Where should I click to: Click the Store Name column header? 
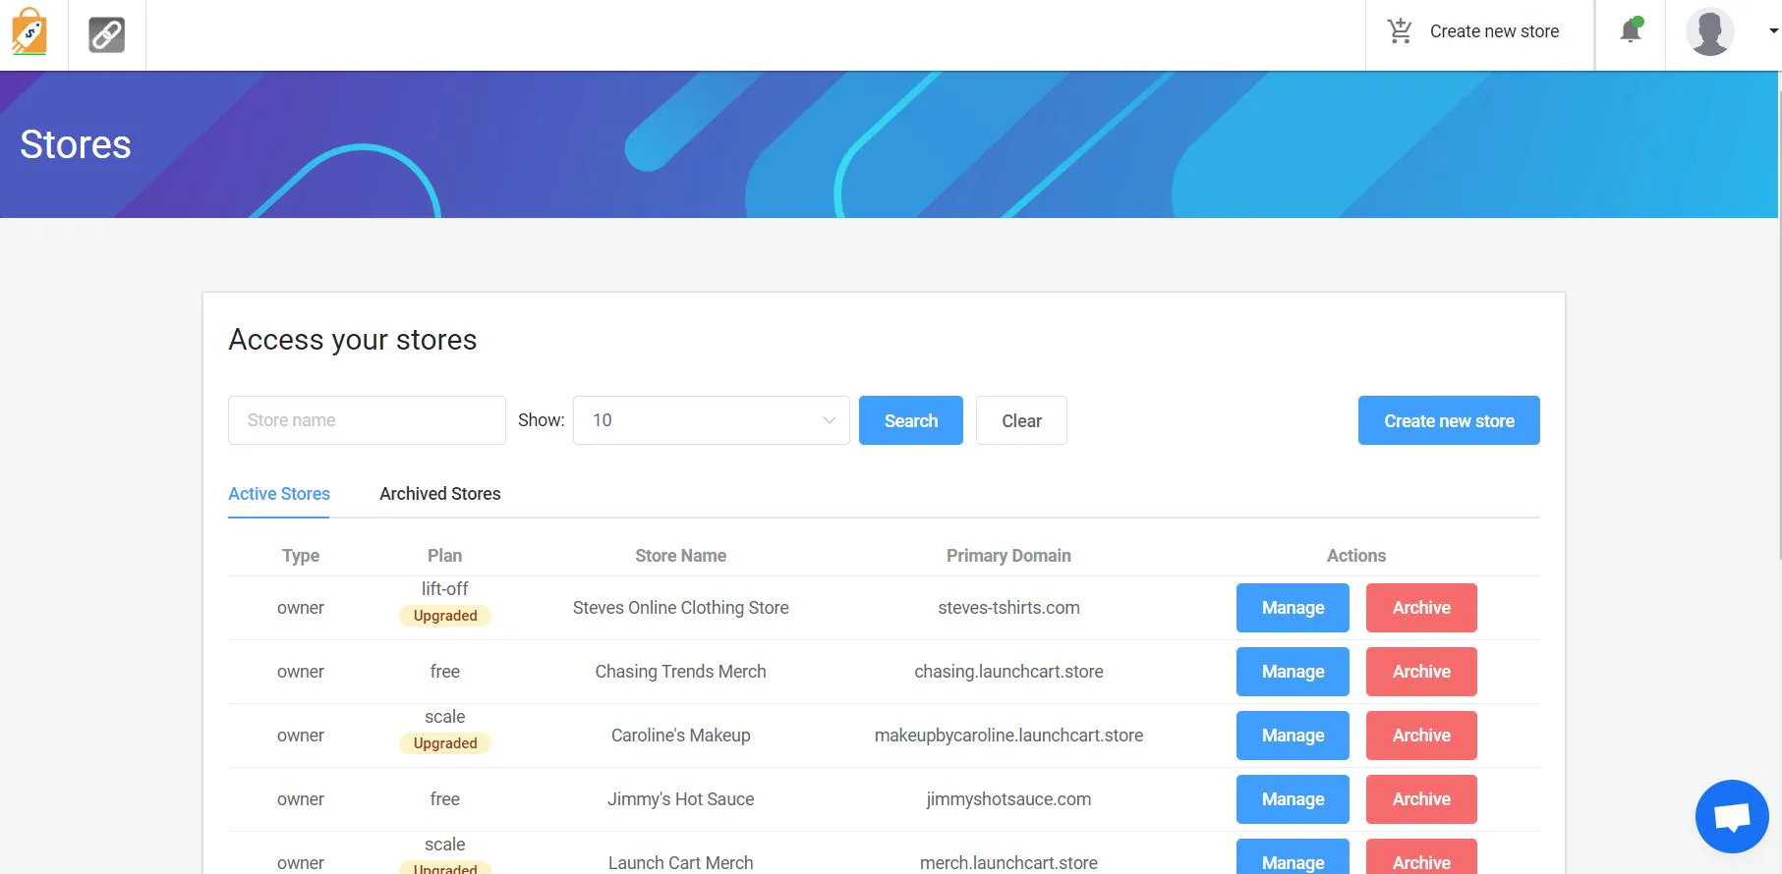pos(680,556)
